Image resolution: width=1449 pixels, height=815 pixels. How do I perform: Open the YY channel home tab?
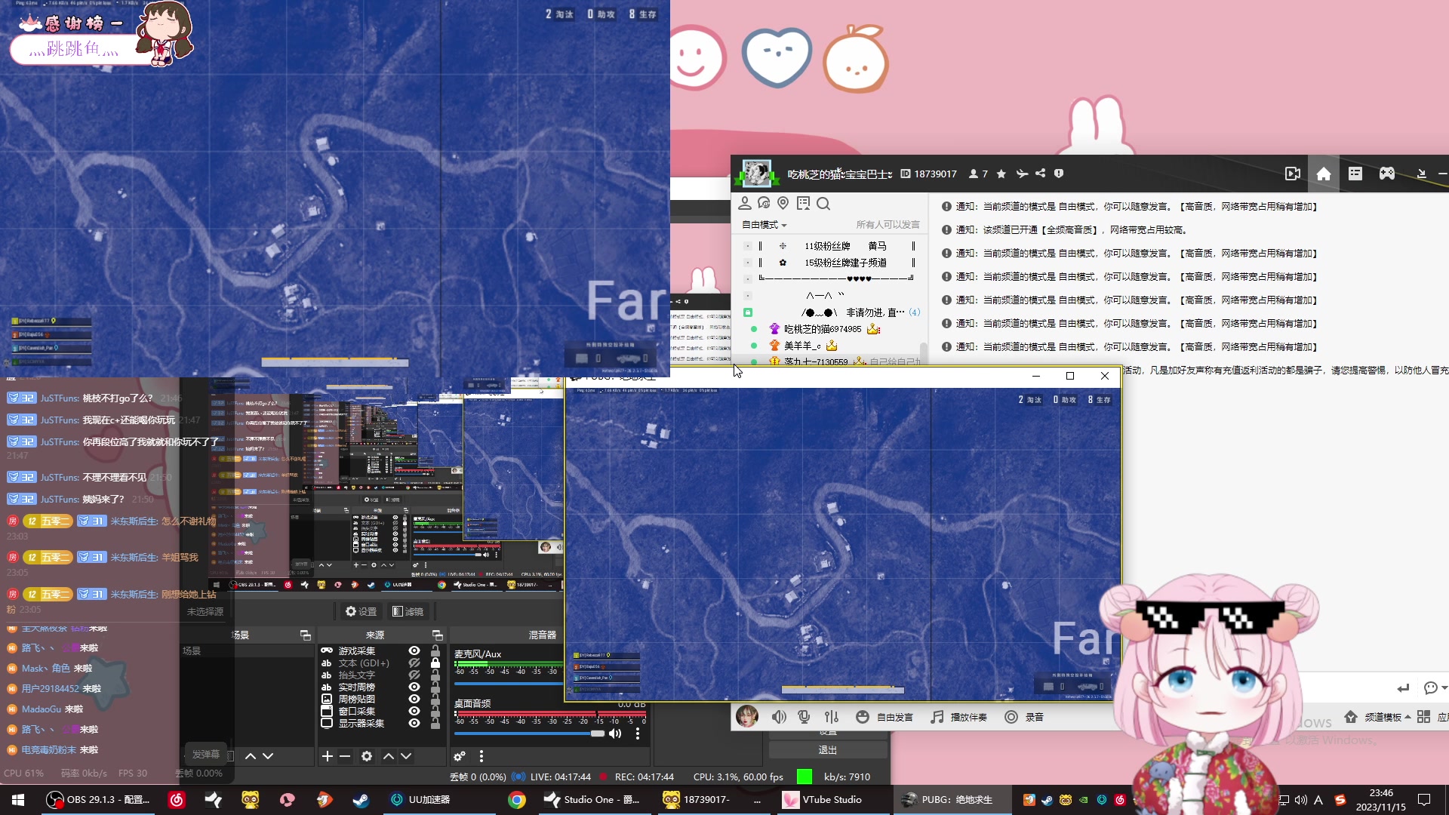(1324, 174)
